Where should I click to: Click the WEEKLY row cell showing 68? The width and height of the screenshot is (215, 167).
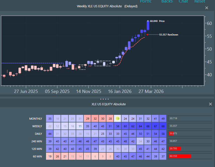click(163, 126)
